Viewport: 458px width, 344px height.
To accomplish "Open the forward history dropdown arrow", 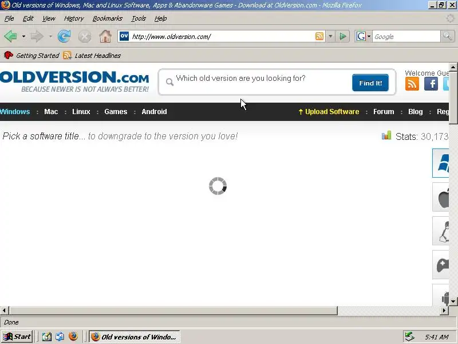I will coord(50,37).
